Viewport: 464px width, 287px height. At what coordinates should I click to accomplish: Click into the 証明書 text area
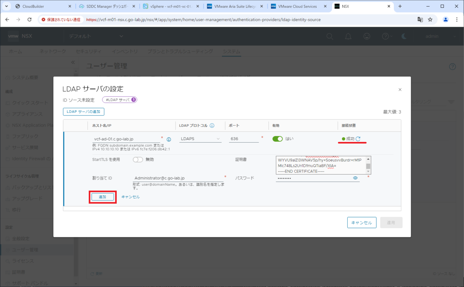click(321, 165)
